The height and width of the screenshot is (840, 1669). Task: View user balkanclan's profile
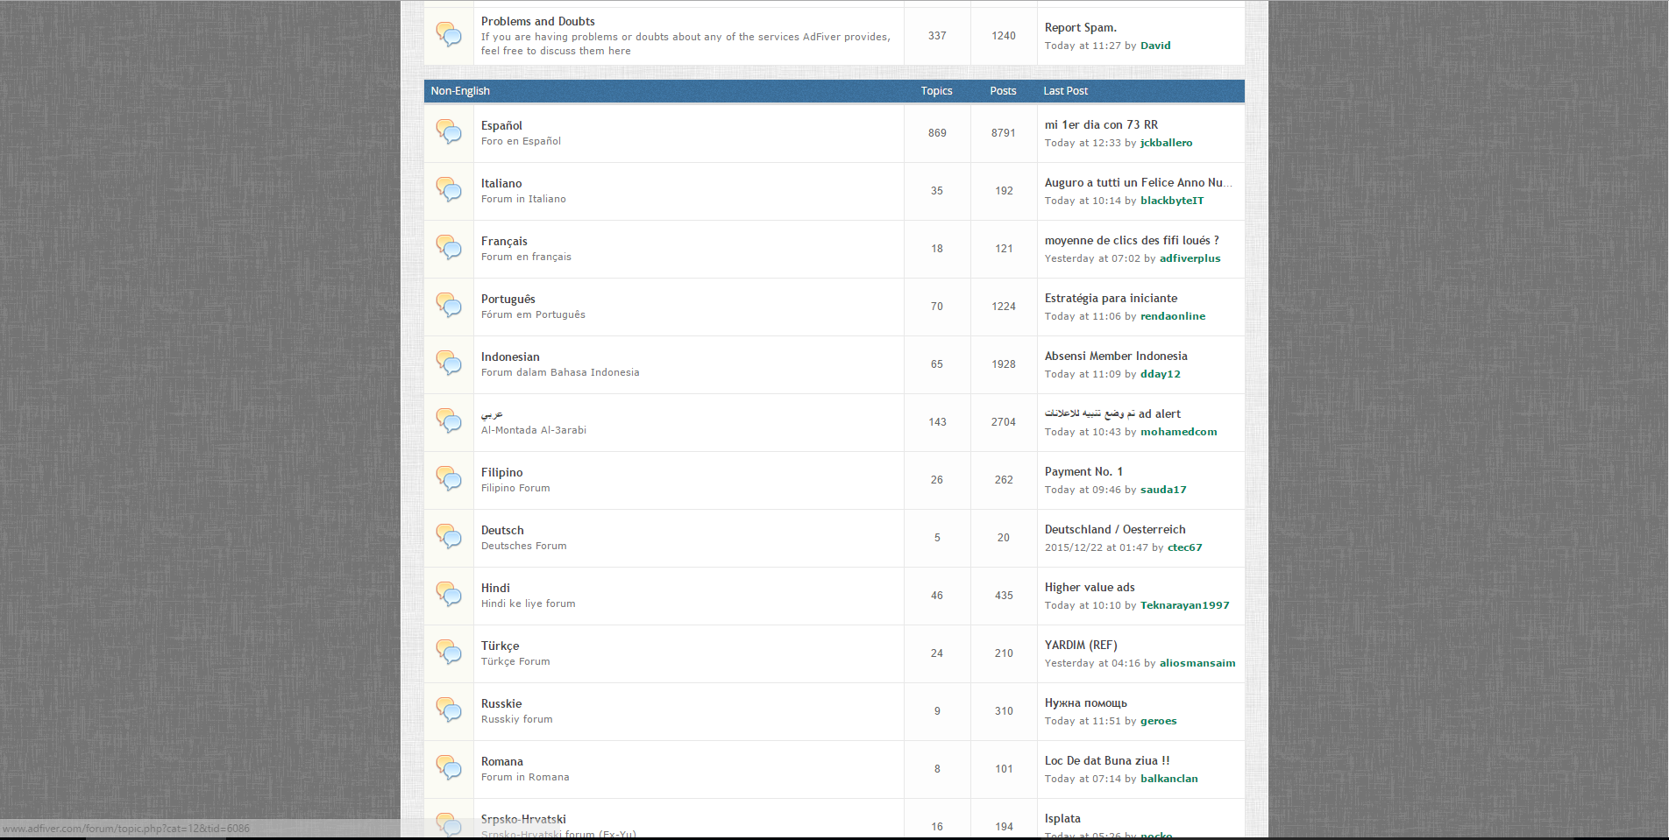1168,779
